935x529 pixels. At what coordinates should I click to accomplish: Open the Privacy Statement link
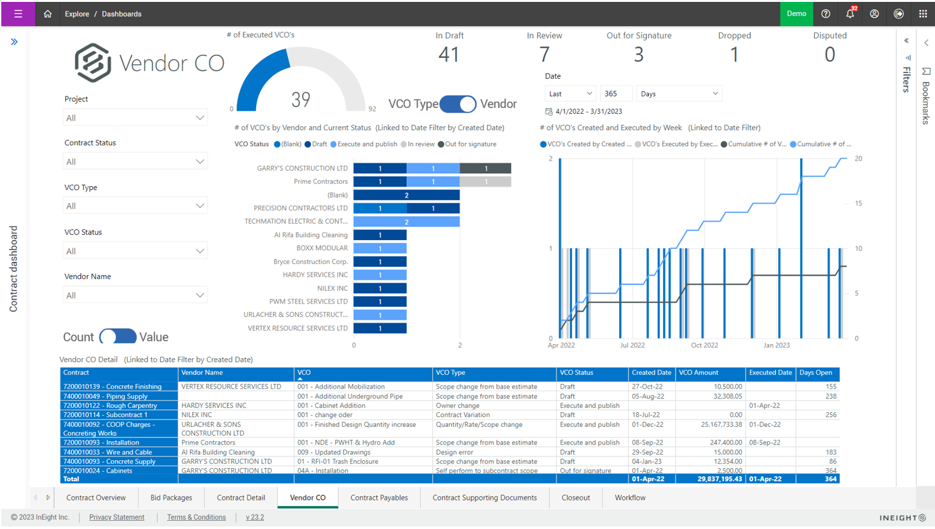click(x=116, y=518)
